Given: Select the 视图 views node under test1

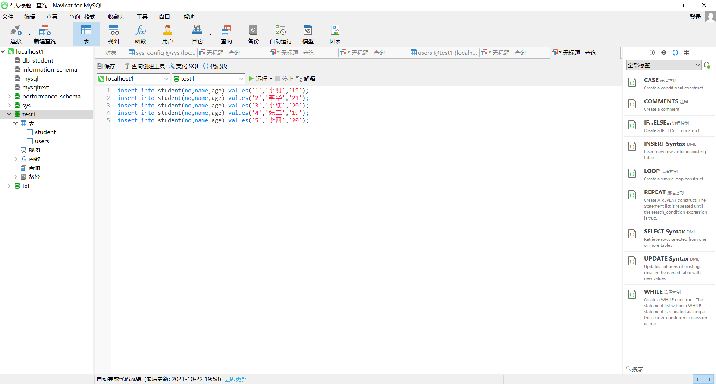Looking at the screenshot, I should click(30, 150).
